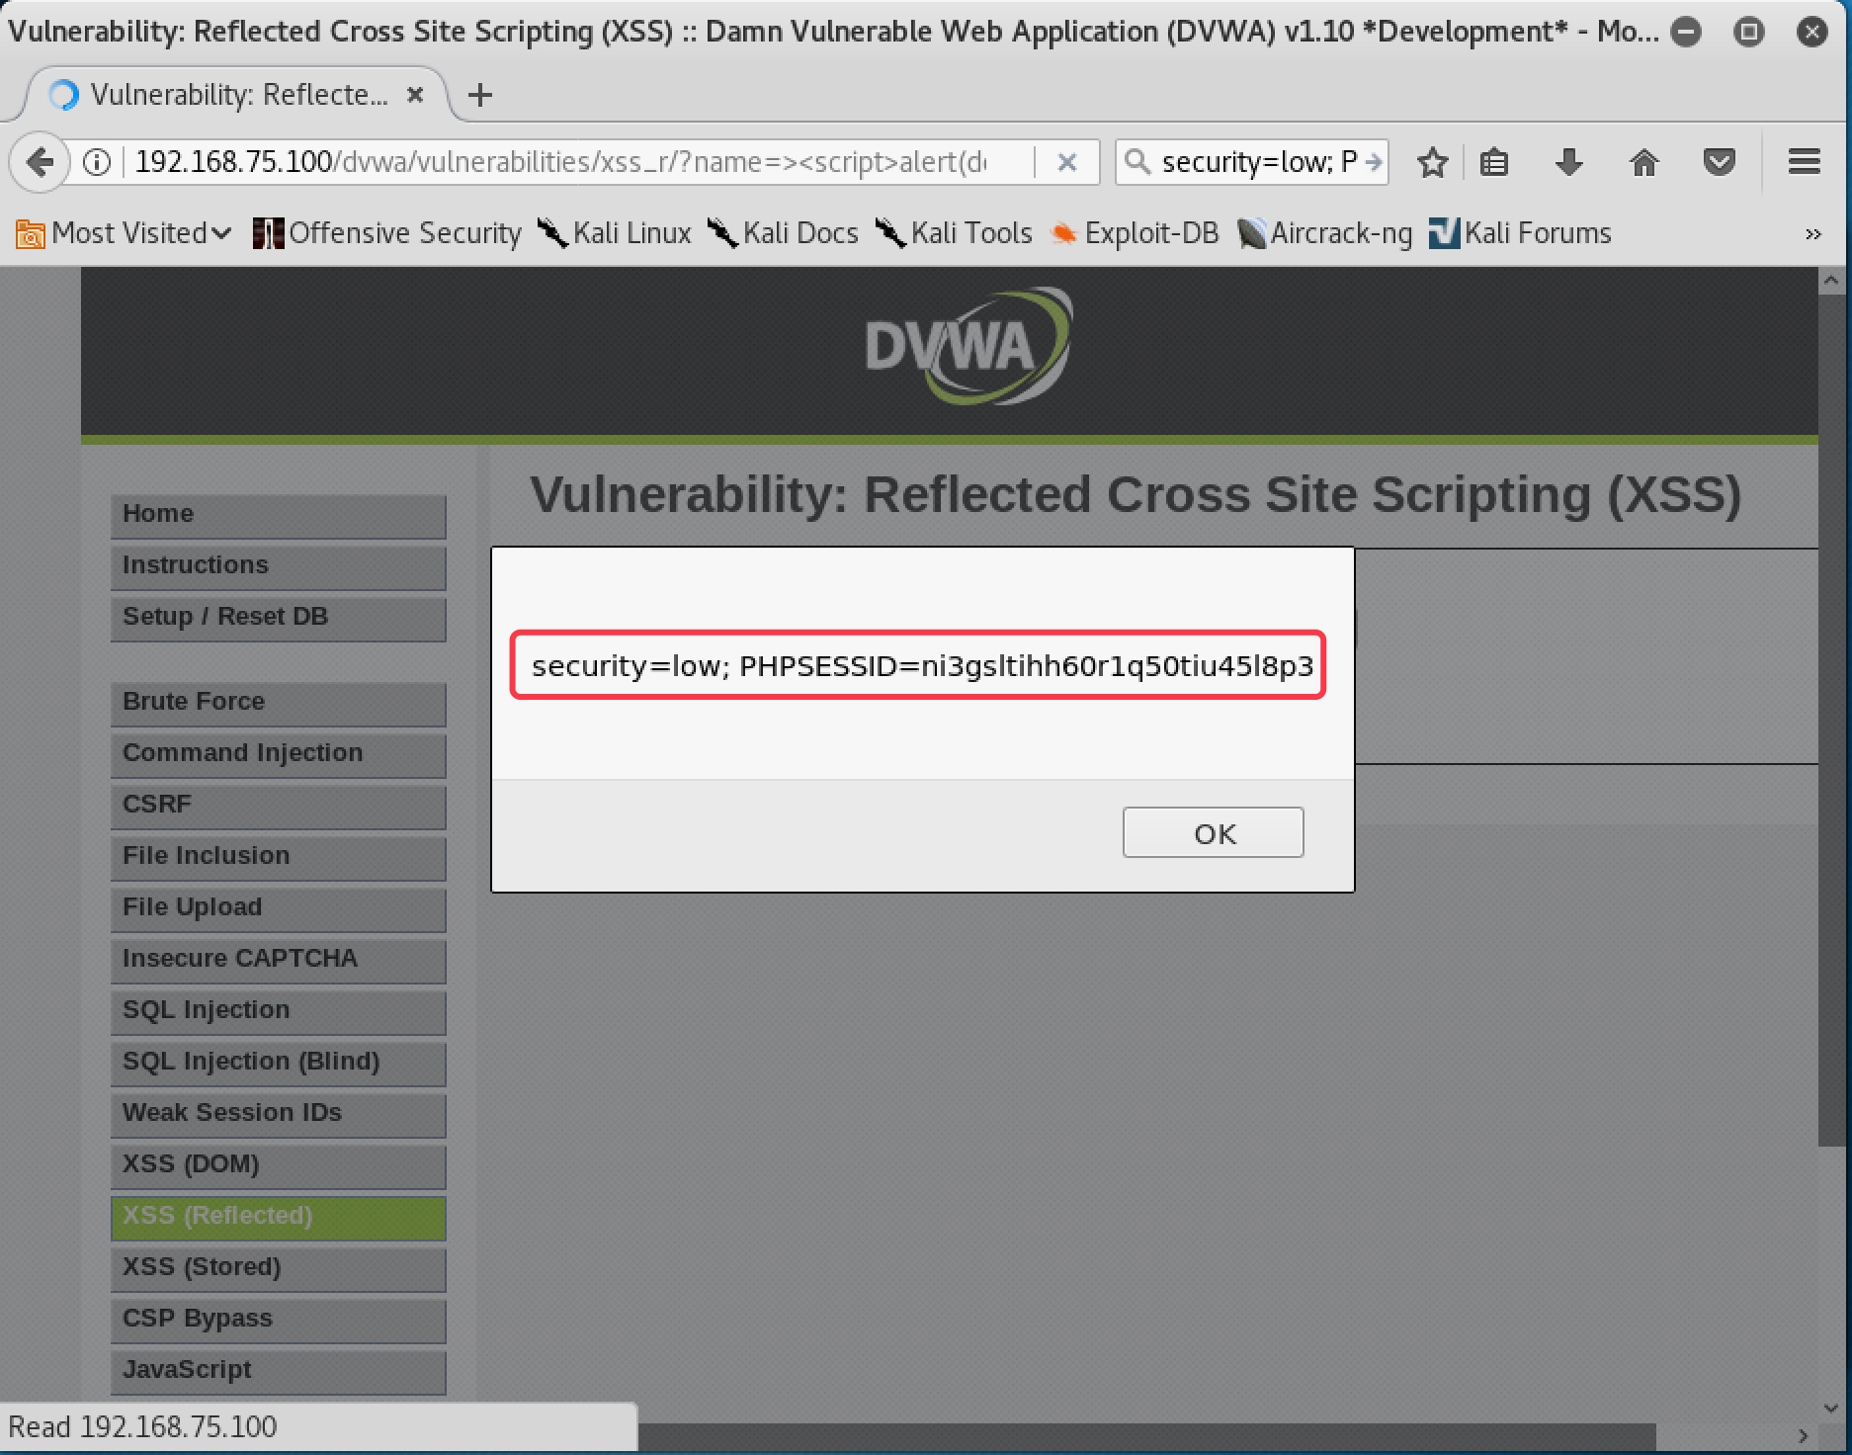Open Kali Docs bookmark
1852x1455 pixels.
(x=784, y=233)
